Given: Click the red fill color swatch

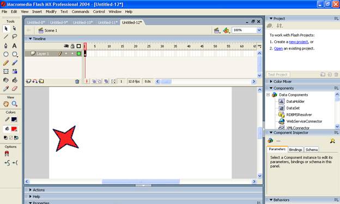Looking at the screenshot, I should 14,129.
